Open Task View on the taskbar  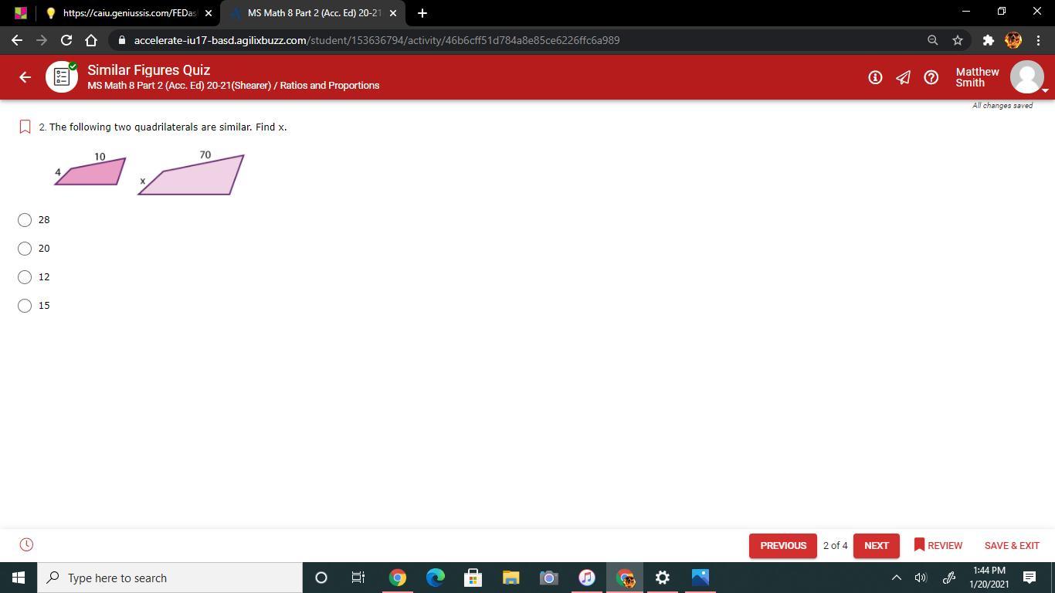[358, 578]
